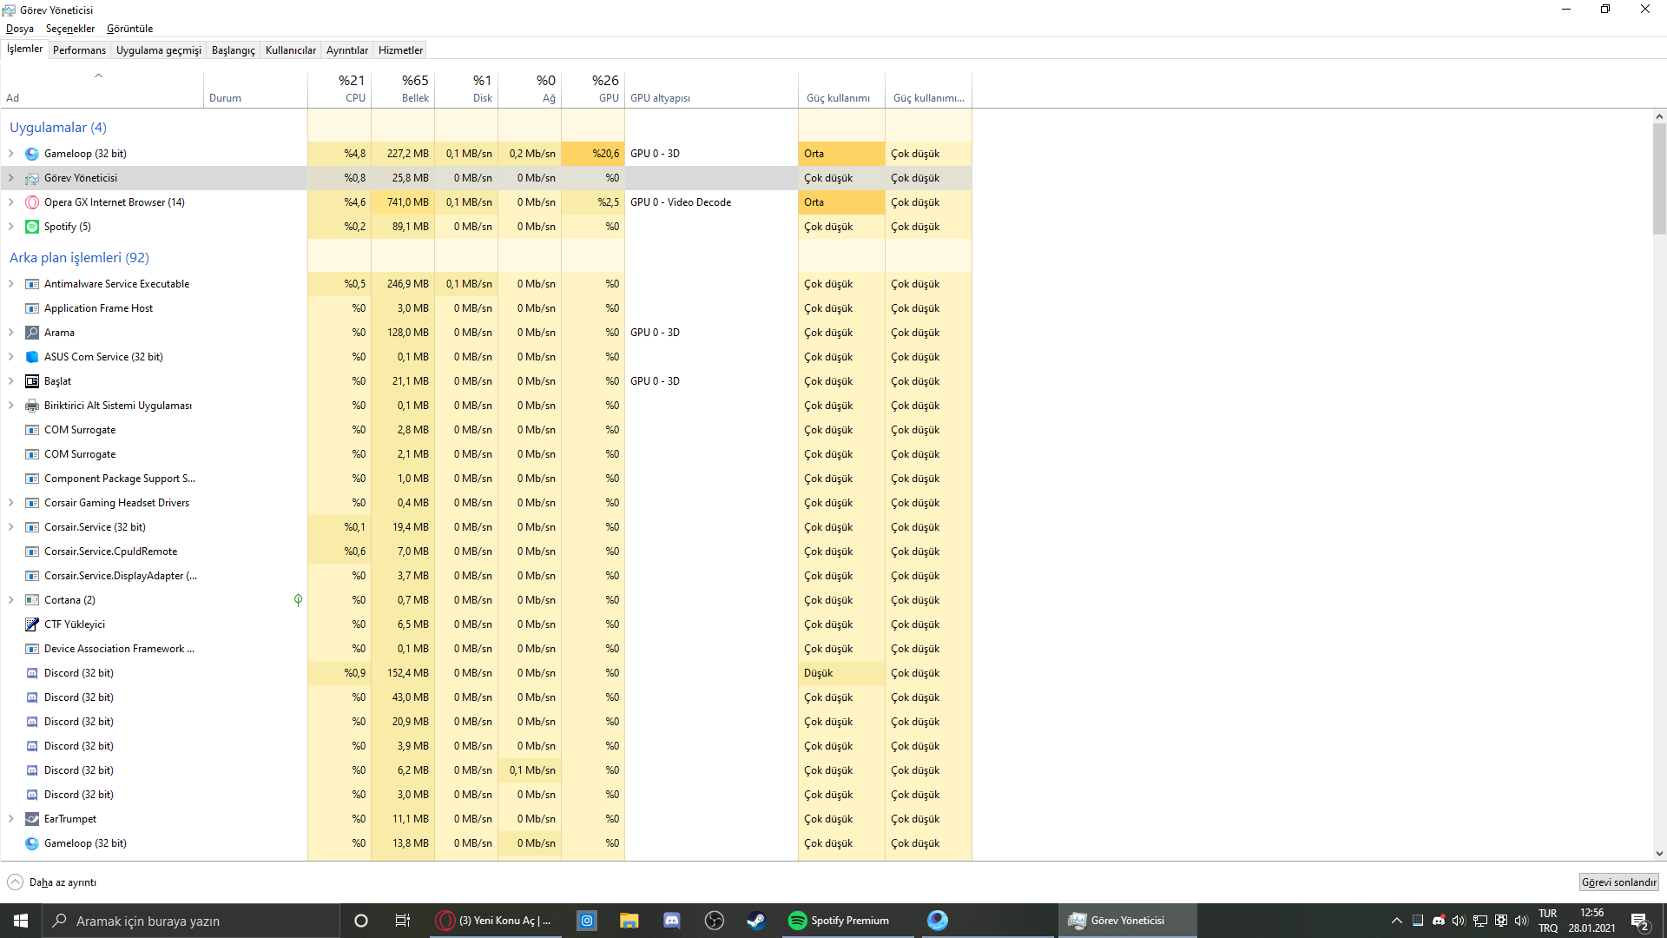Click the Gameloop app icon in Uygulamalar
This screenshot has height=938, width=1667.
tap(32, 154)
